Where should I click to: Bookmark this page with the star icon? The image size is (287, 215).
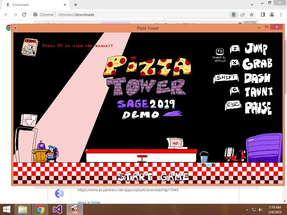point(252,15)
